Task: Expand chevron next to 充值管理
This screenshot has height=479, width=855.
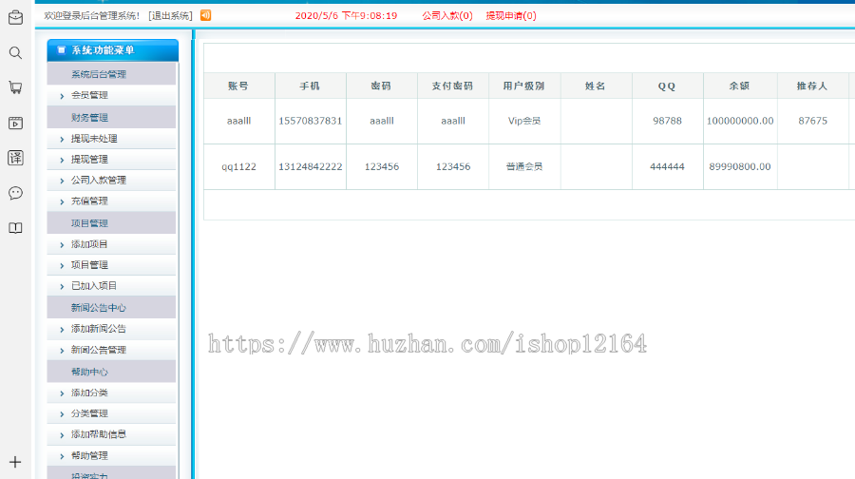Action: [x=62, y=201]
